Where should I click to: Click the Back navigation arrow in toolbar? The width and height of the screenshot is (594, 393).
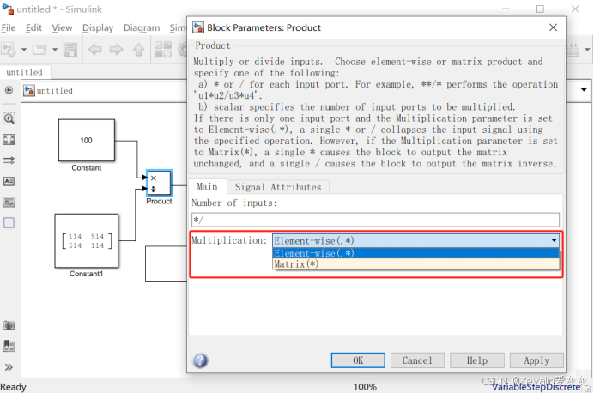pos(94,50)
